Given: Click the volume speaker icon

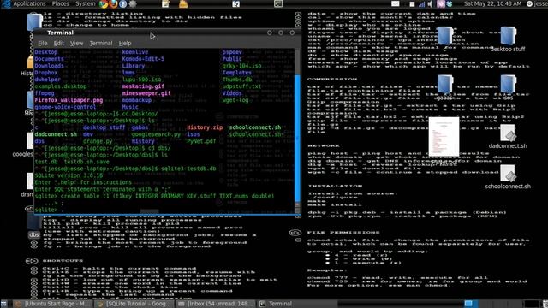Looking at the screenshot, I should (x=430, y=3).
